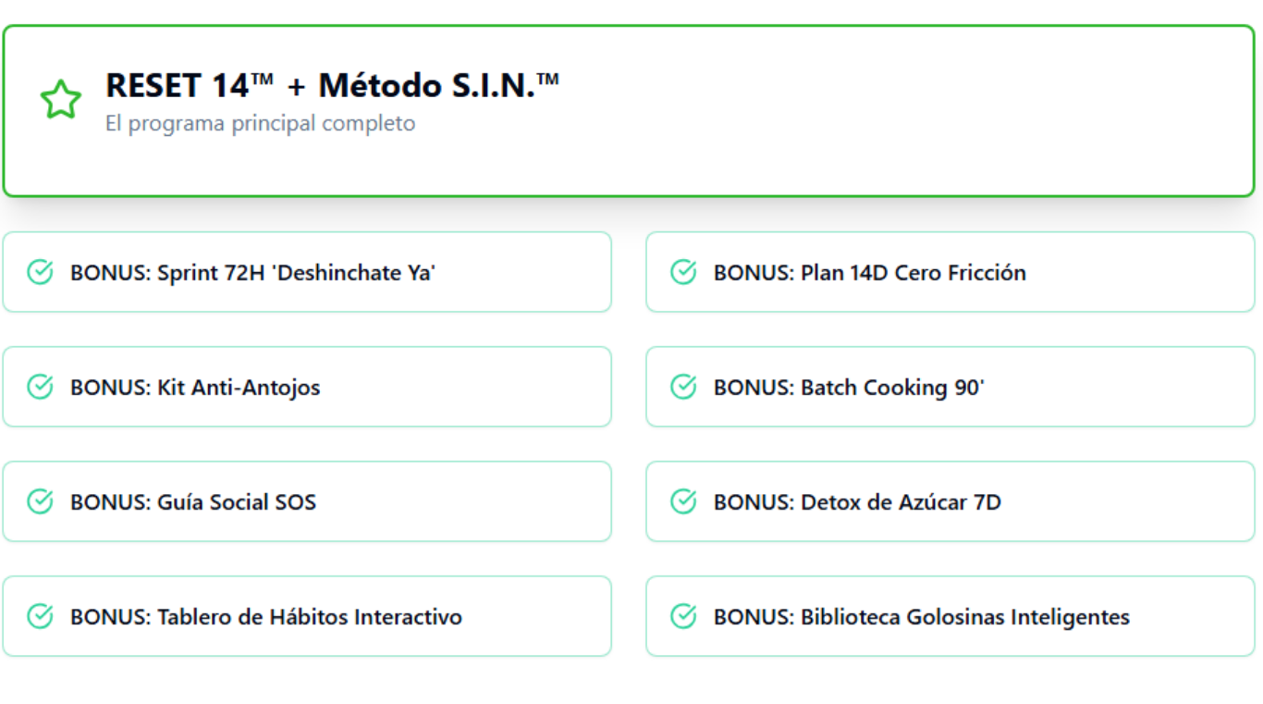The width and height of the screenshot is (1263, 704).
Task: Click the check icon for Biblioteca Golosinas Inteligentes
Action: (683, 616)
